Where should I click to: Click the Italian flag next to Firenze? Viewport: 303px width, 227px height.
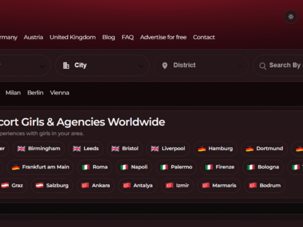[209, 167]
